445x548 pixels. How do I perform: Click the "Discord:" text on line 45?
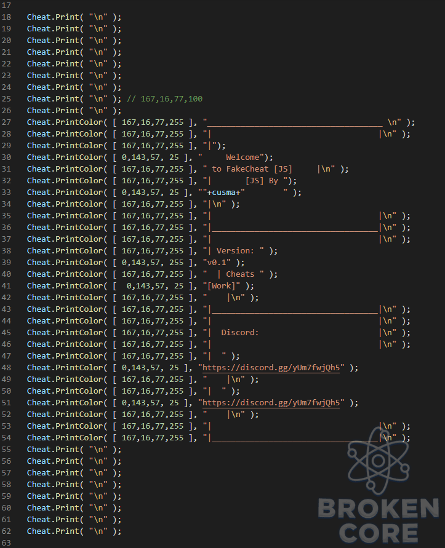240,333
